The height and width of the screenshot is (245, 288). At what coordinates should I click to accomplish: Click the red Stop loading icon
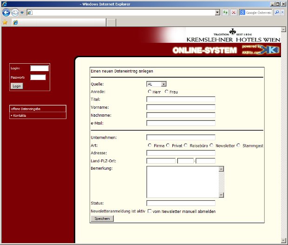pyautogui.click(x=234, y=13)
